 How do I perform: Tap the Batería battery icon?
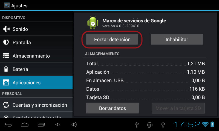(x=6, y=69)
